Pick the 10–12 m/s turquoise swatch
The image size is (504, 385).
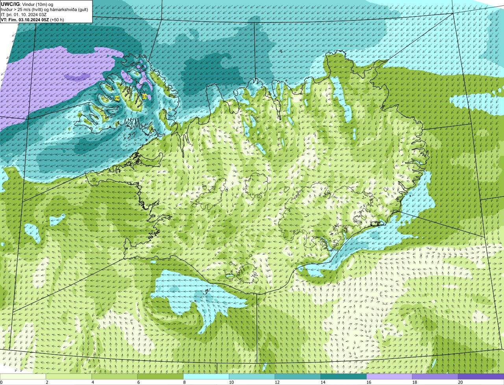pos(252,376)
